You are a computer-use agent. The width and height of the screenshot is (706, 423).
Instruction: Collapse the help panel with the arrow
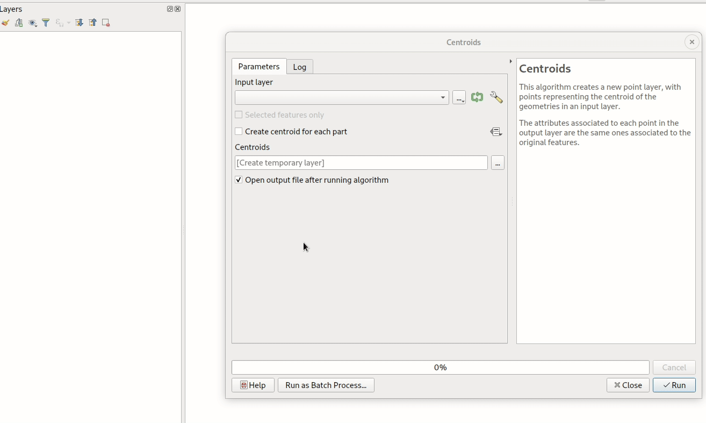[x=510, y=61]
